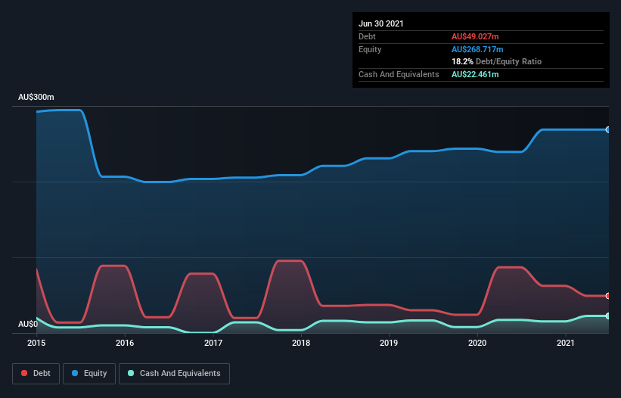Viewport: 621px width, 398px height.
Task: Select the 2018 x-axis label
Action: pyautogui.click(x=301, y=343)
